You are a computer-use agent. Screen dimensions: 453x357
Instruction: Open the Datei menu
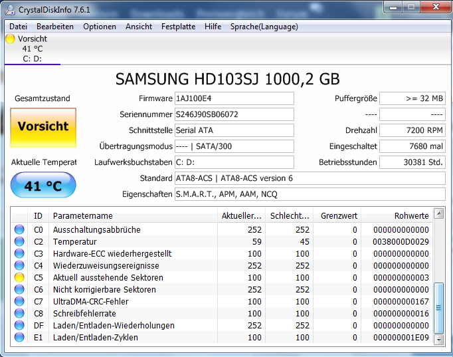click(18, 27)
